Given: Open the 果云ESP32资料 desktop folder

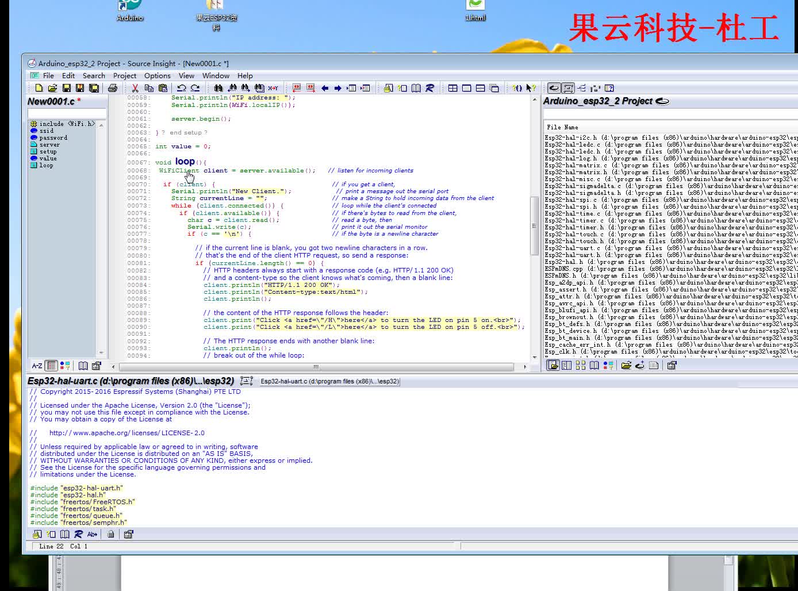Looking at the screenshot, I should (216, 15).
